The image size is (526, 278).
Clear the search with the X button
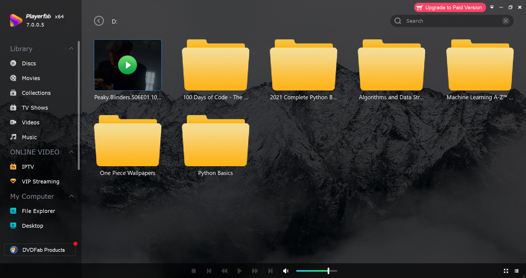pyautogui.click(x=506, y=21)
